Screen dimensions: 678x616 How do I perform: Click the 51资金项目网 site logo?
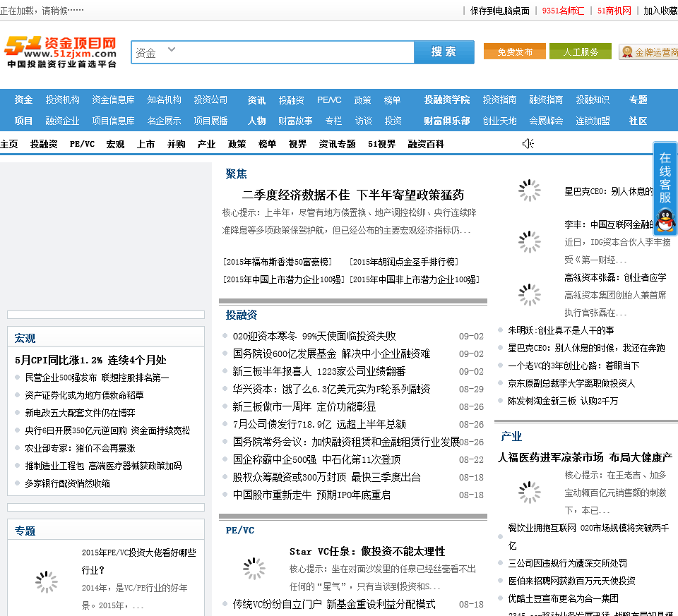[60, 52]
